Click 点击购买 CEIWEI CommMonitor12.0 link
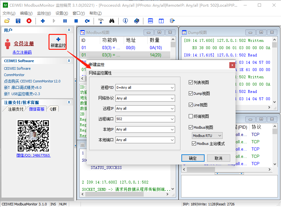Image resolution: width=281 pixels, height=207 pixels. (32, 81)
